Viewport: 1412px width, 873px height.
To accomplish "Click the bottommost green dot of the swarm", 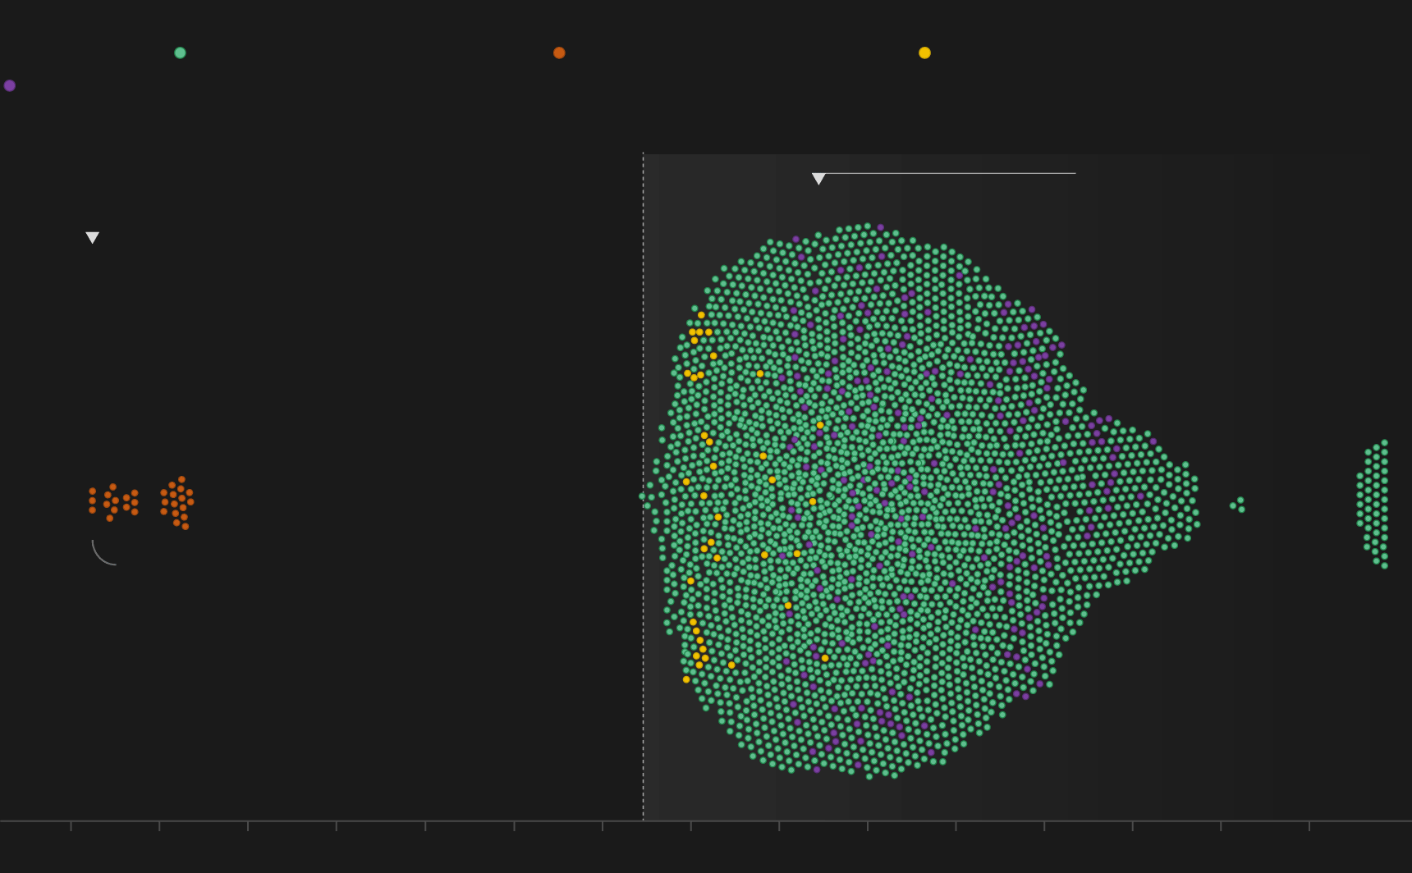I will [869, 776].
